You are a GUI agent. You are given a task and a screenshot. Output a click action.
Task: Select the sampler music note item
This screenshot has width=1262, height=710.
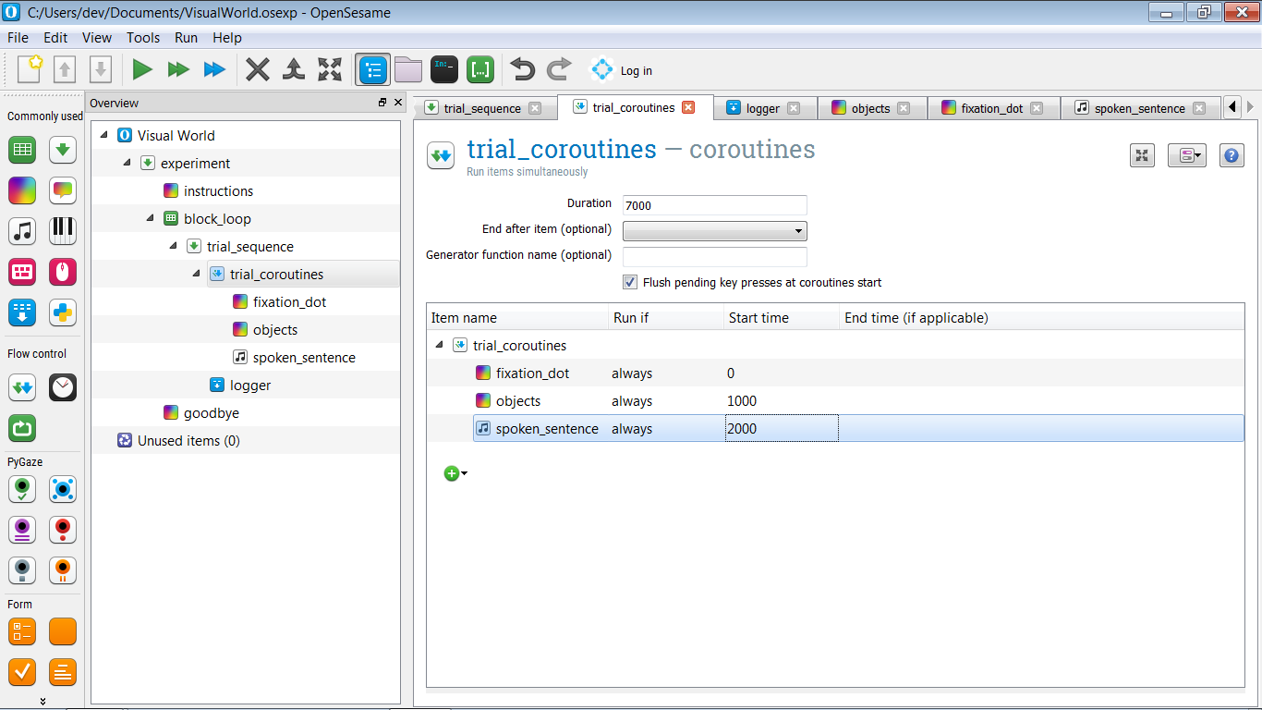tap(22, 230)
